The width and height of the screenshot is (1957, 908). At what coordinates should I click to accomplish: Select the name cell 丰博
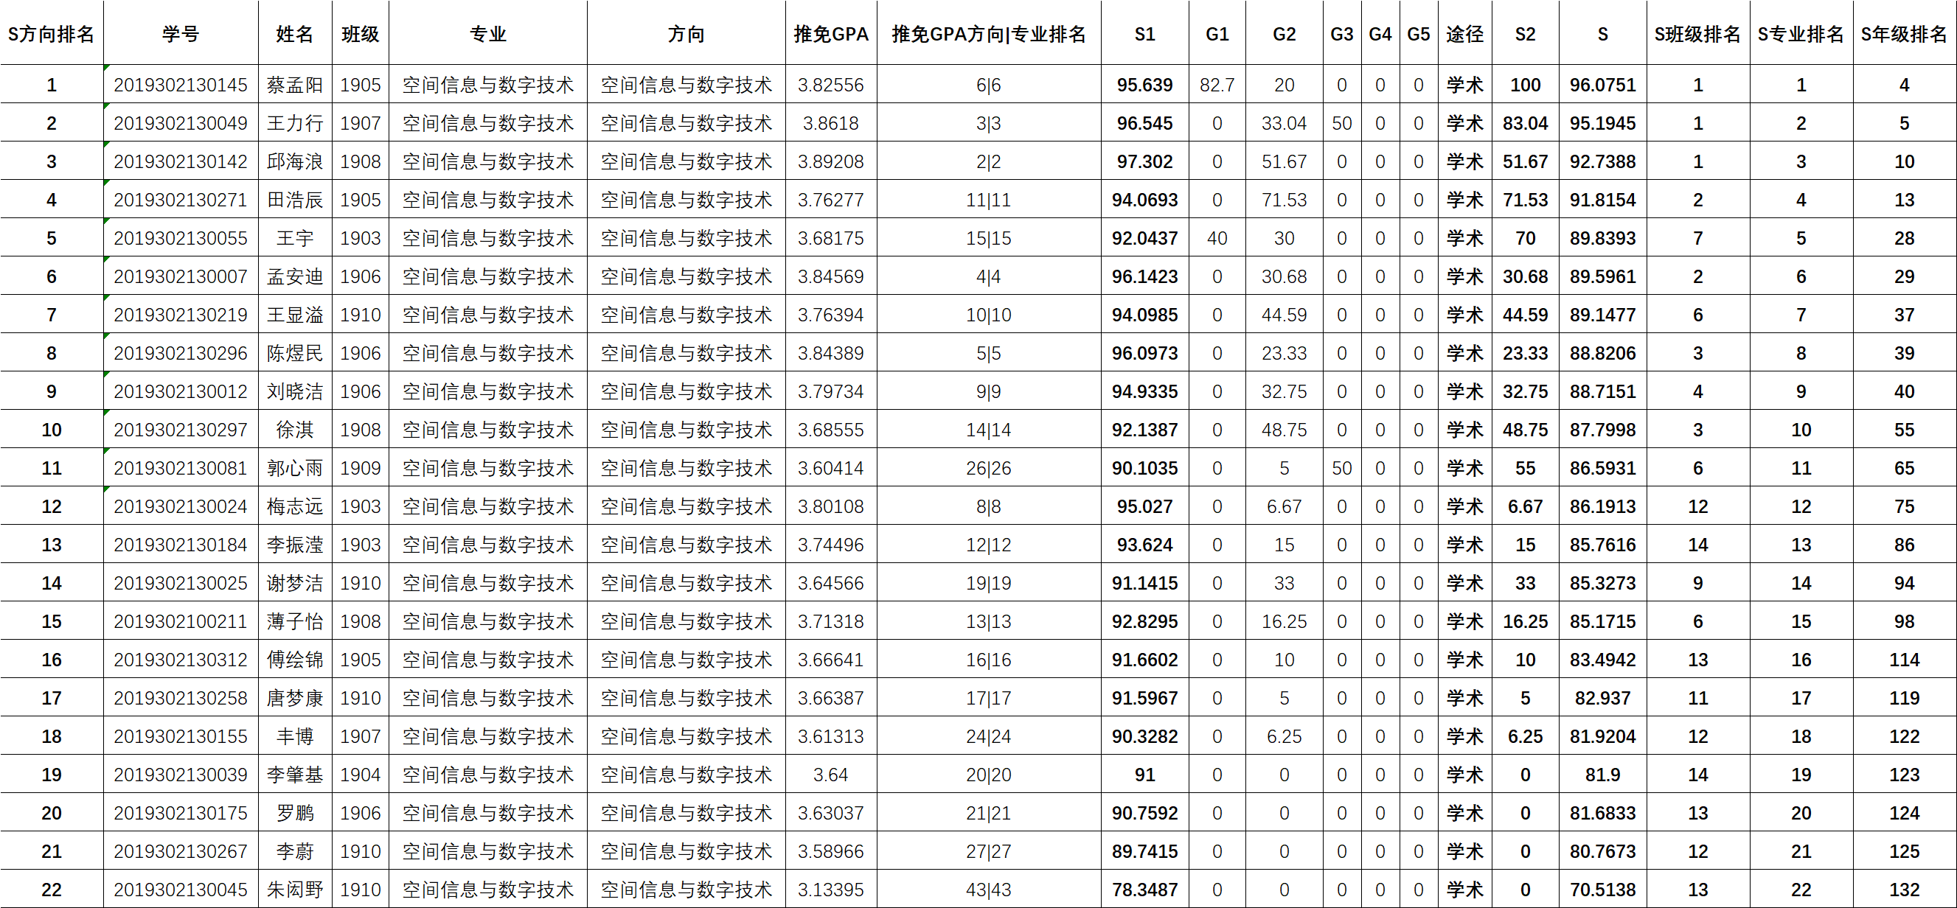[295, 736]
